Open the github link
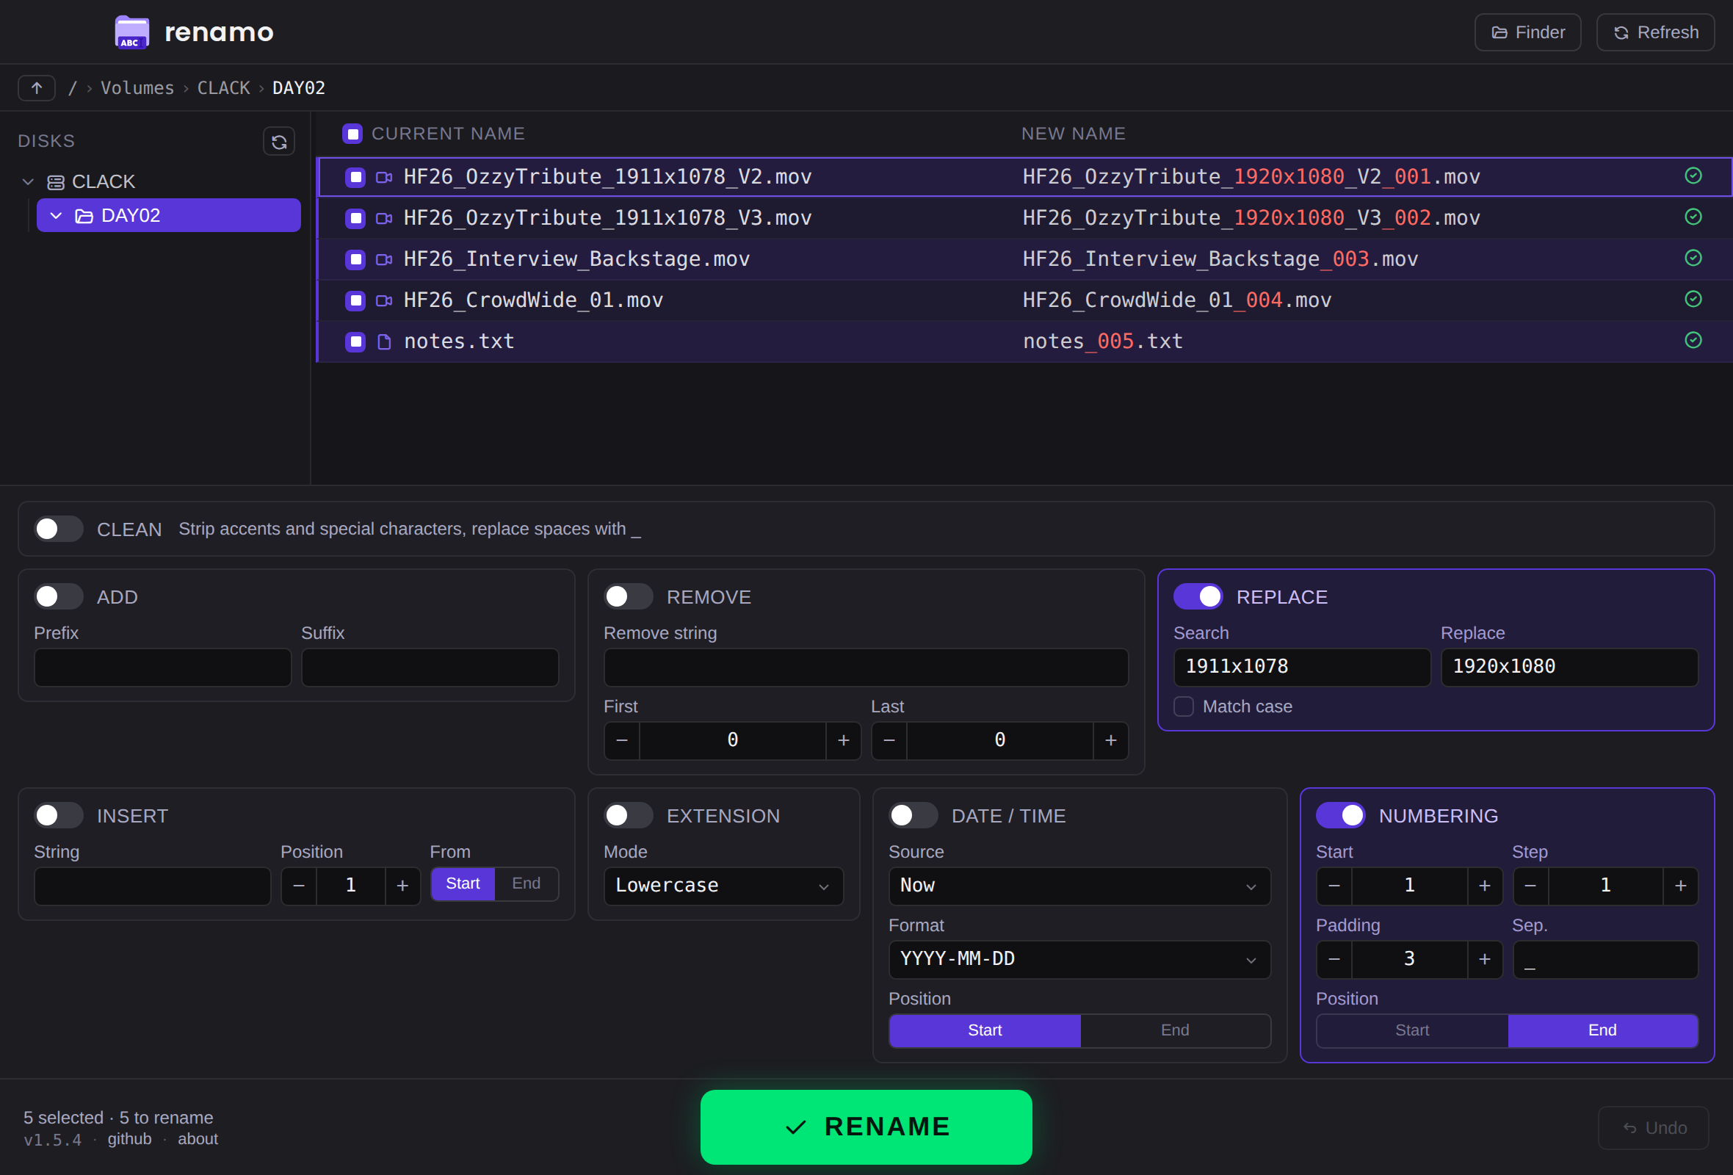Viewport: 1733px width, 1175px height. [x=130, y=1139]
